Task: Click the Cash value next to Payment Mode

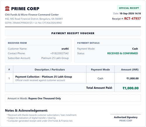Action: pos(135,49)
